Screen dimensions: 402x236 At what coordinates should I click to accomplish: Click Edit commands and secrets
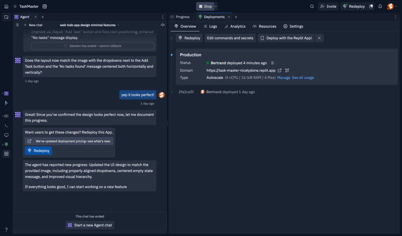(x=230, y=38)
